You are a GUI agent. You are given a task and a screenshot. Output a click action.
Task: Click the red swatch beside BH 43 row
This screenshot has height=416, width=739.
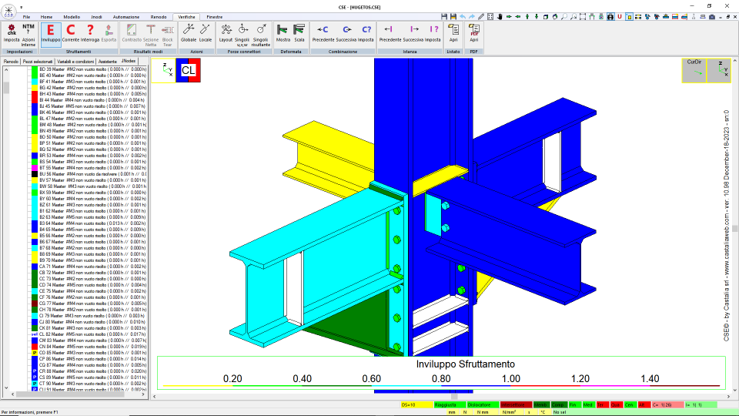coord(35,94)
